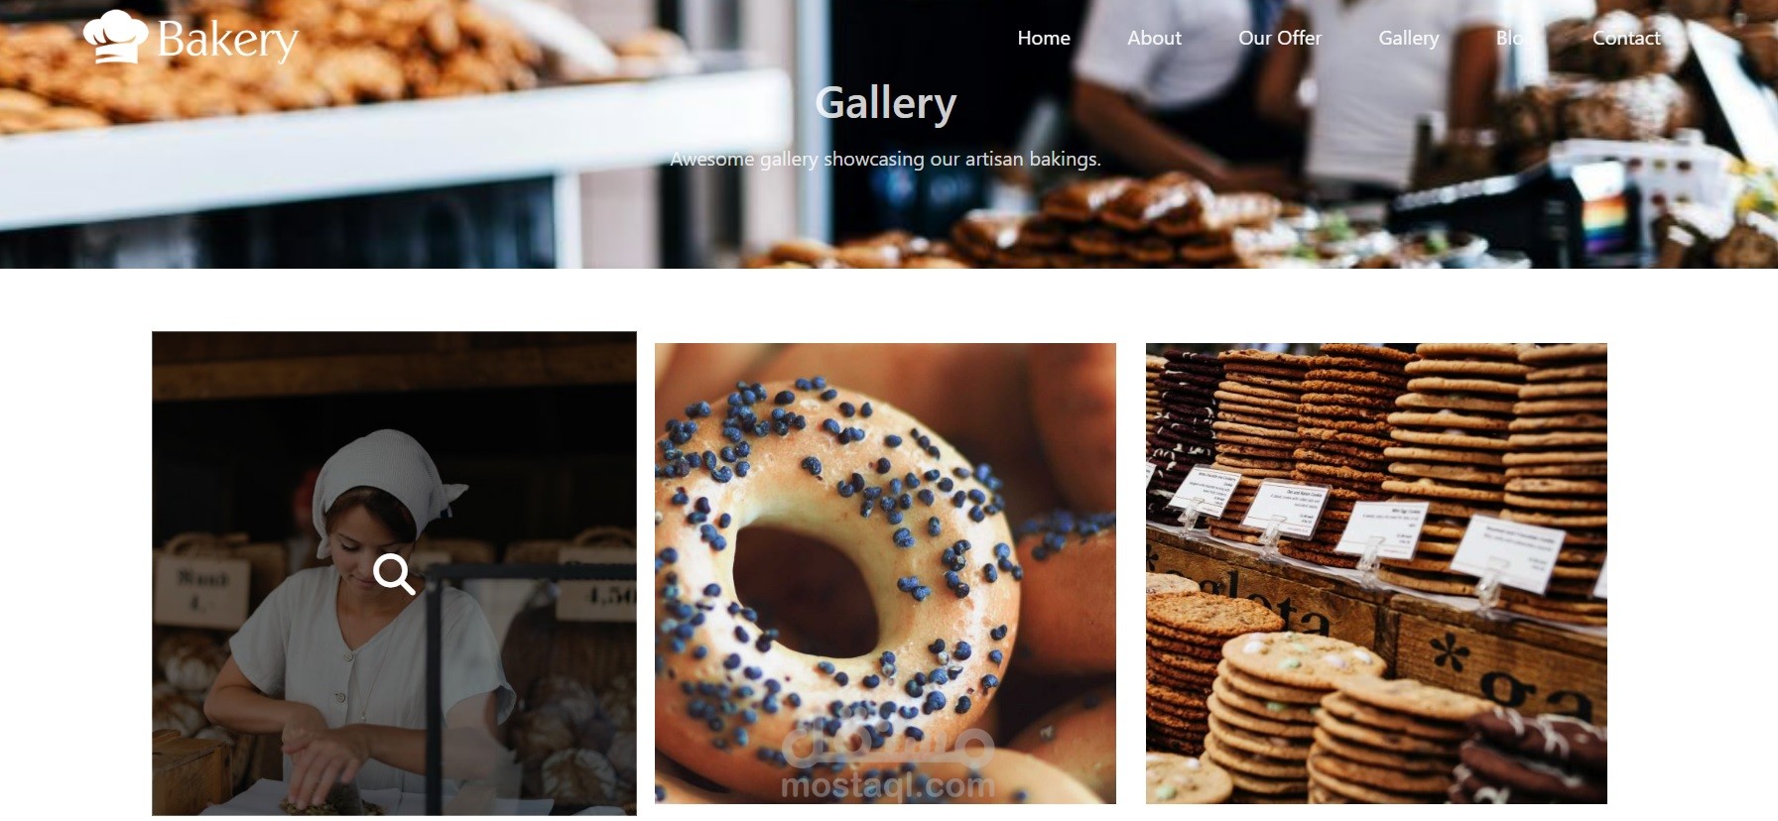The height and width of the screenshot is (821, 1778).
Task: Go to the About page
Action: (x=1154, y=38)
